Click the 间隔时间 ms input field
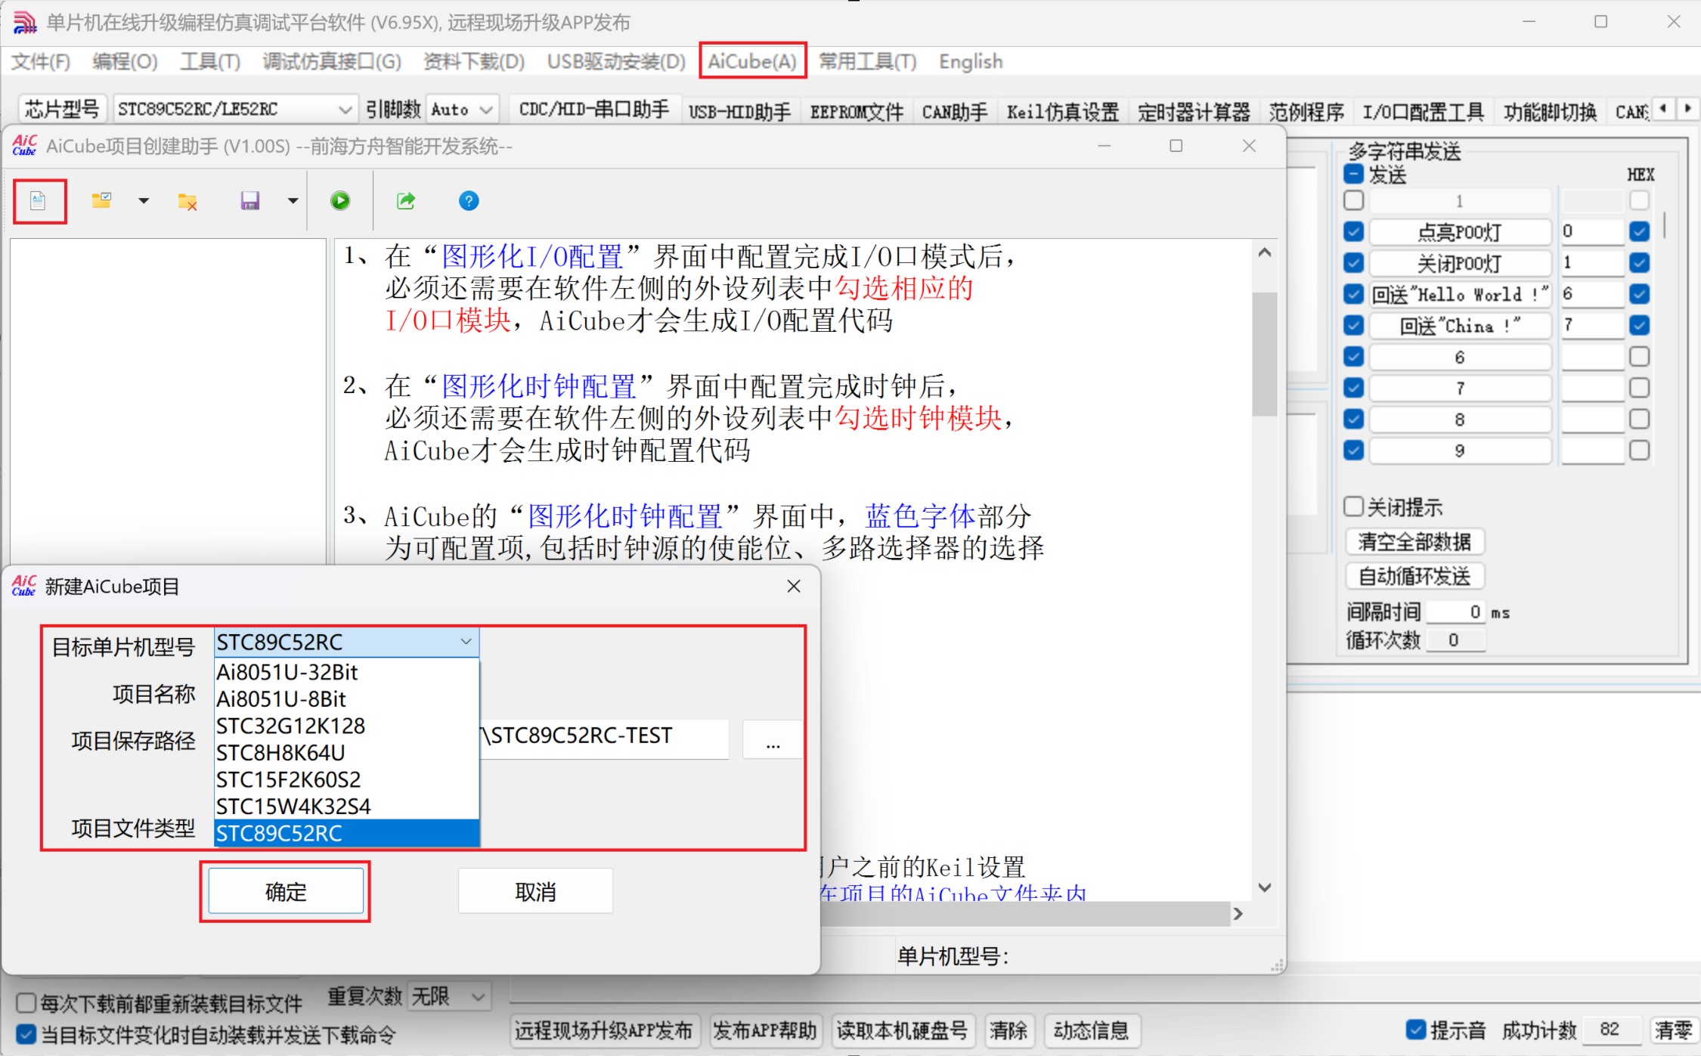 [x=1455, y=611]
